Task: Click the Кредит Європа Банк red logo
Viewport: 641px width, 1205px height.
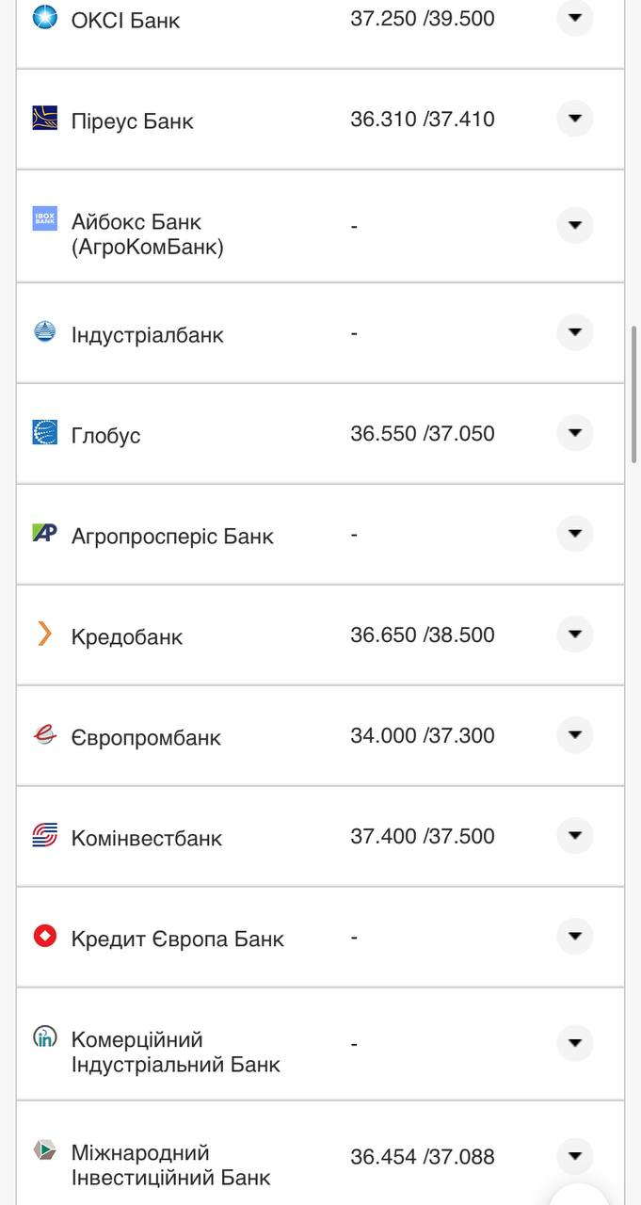Action: point(44,933)
